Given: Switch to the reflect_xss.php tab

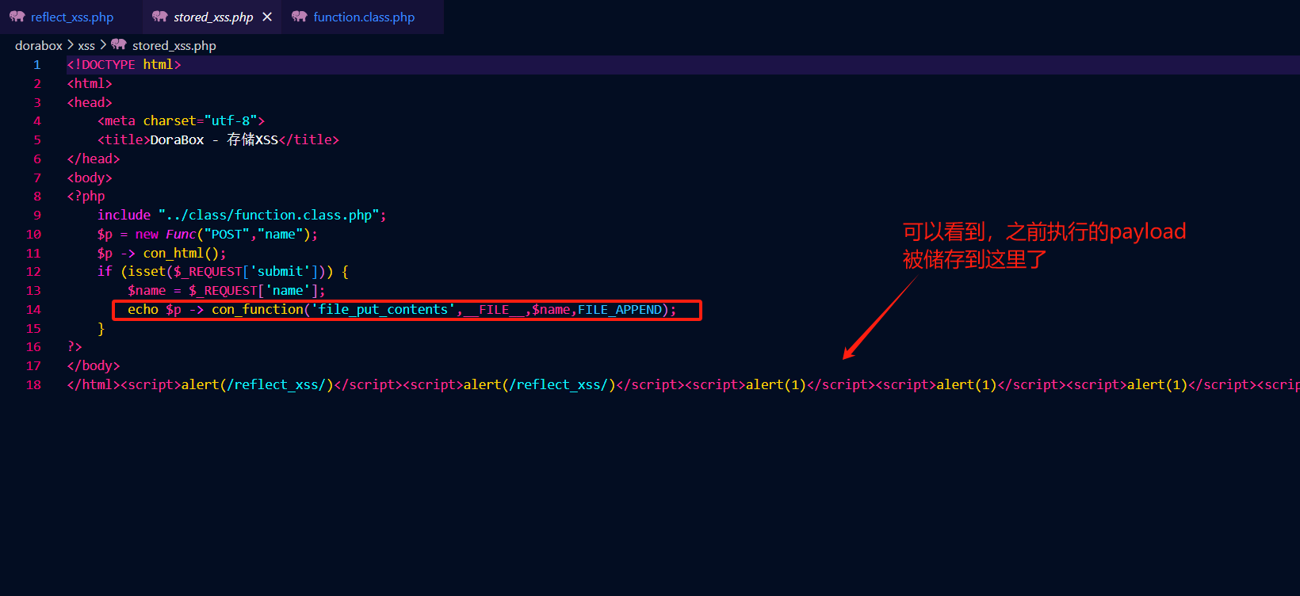Looking at the screenshot, I should pyautogui.click(x=71, y=17).
